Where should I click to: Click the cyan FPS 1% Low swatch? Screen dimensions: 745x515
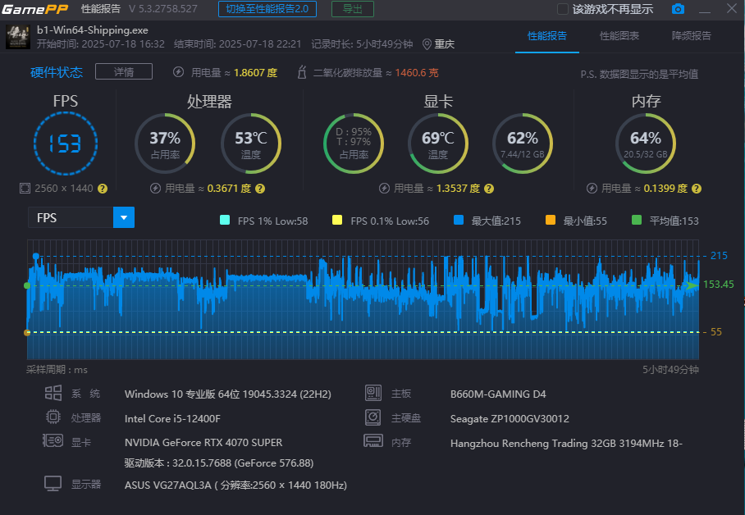pyautogui.click(x=225, y=220)
